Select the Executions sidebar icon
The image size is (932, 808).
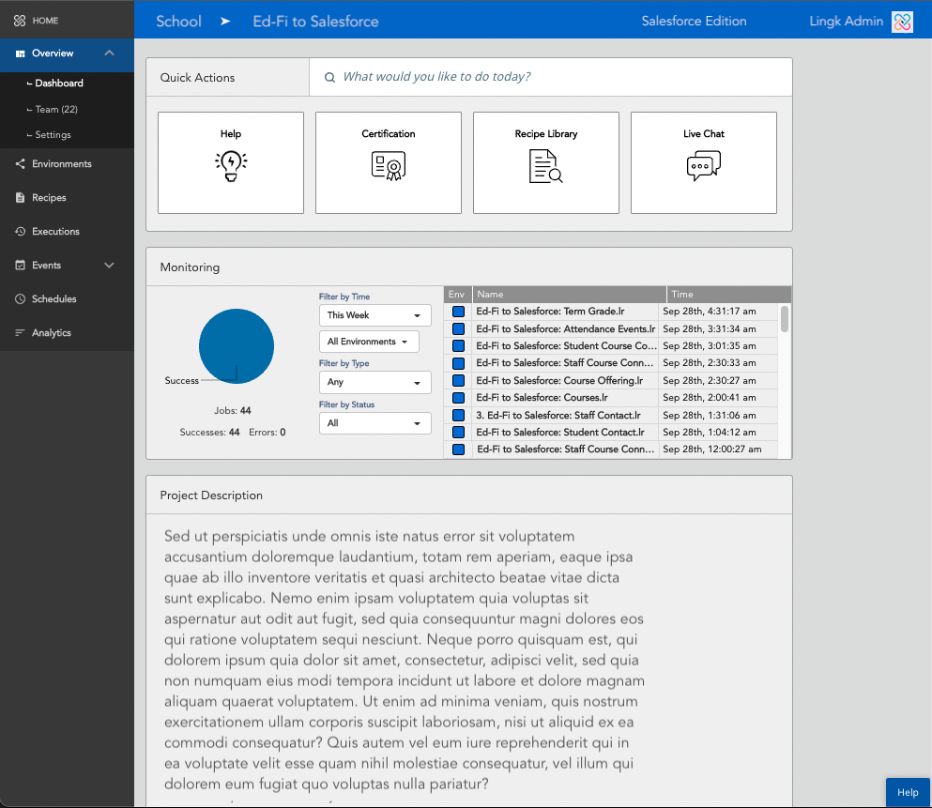point(21,231)
